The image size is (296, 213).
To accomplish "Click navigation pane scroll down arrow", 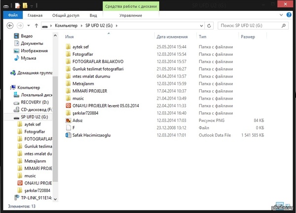I will (x=55, y=199).
